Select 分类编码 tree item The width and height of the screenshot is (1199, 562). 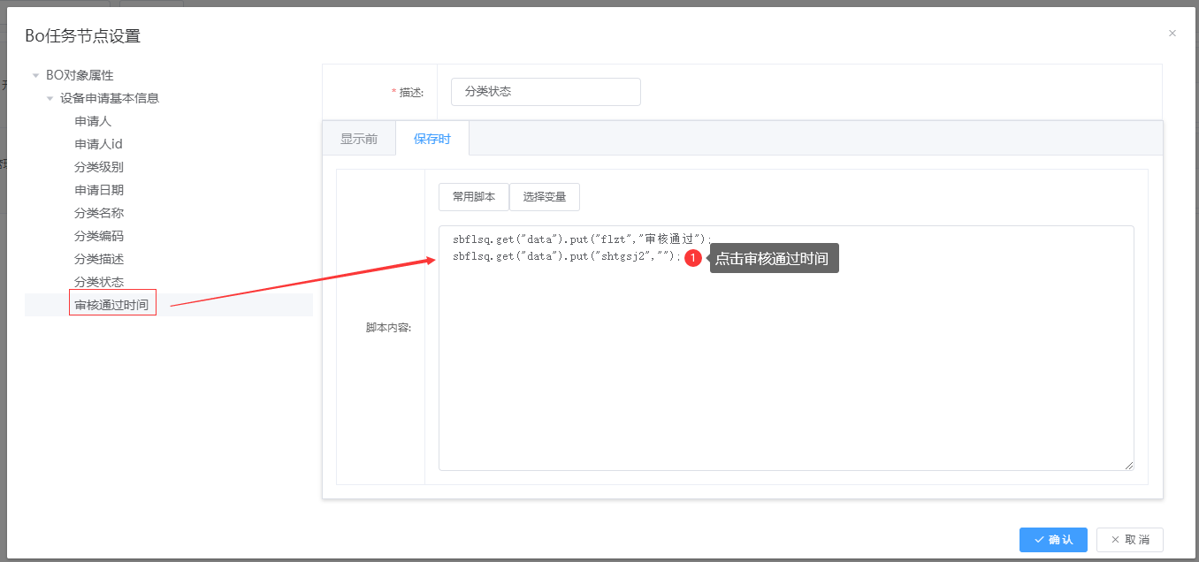99,236
